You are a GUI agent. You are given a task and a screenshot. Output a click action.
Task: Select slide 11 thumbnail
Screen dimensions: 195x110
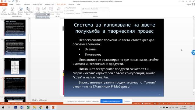point(15,66)
